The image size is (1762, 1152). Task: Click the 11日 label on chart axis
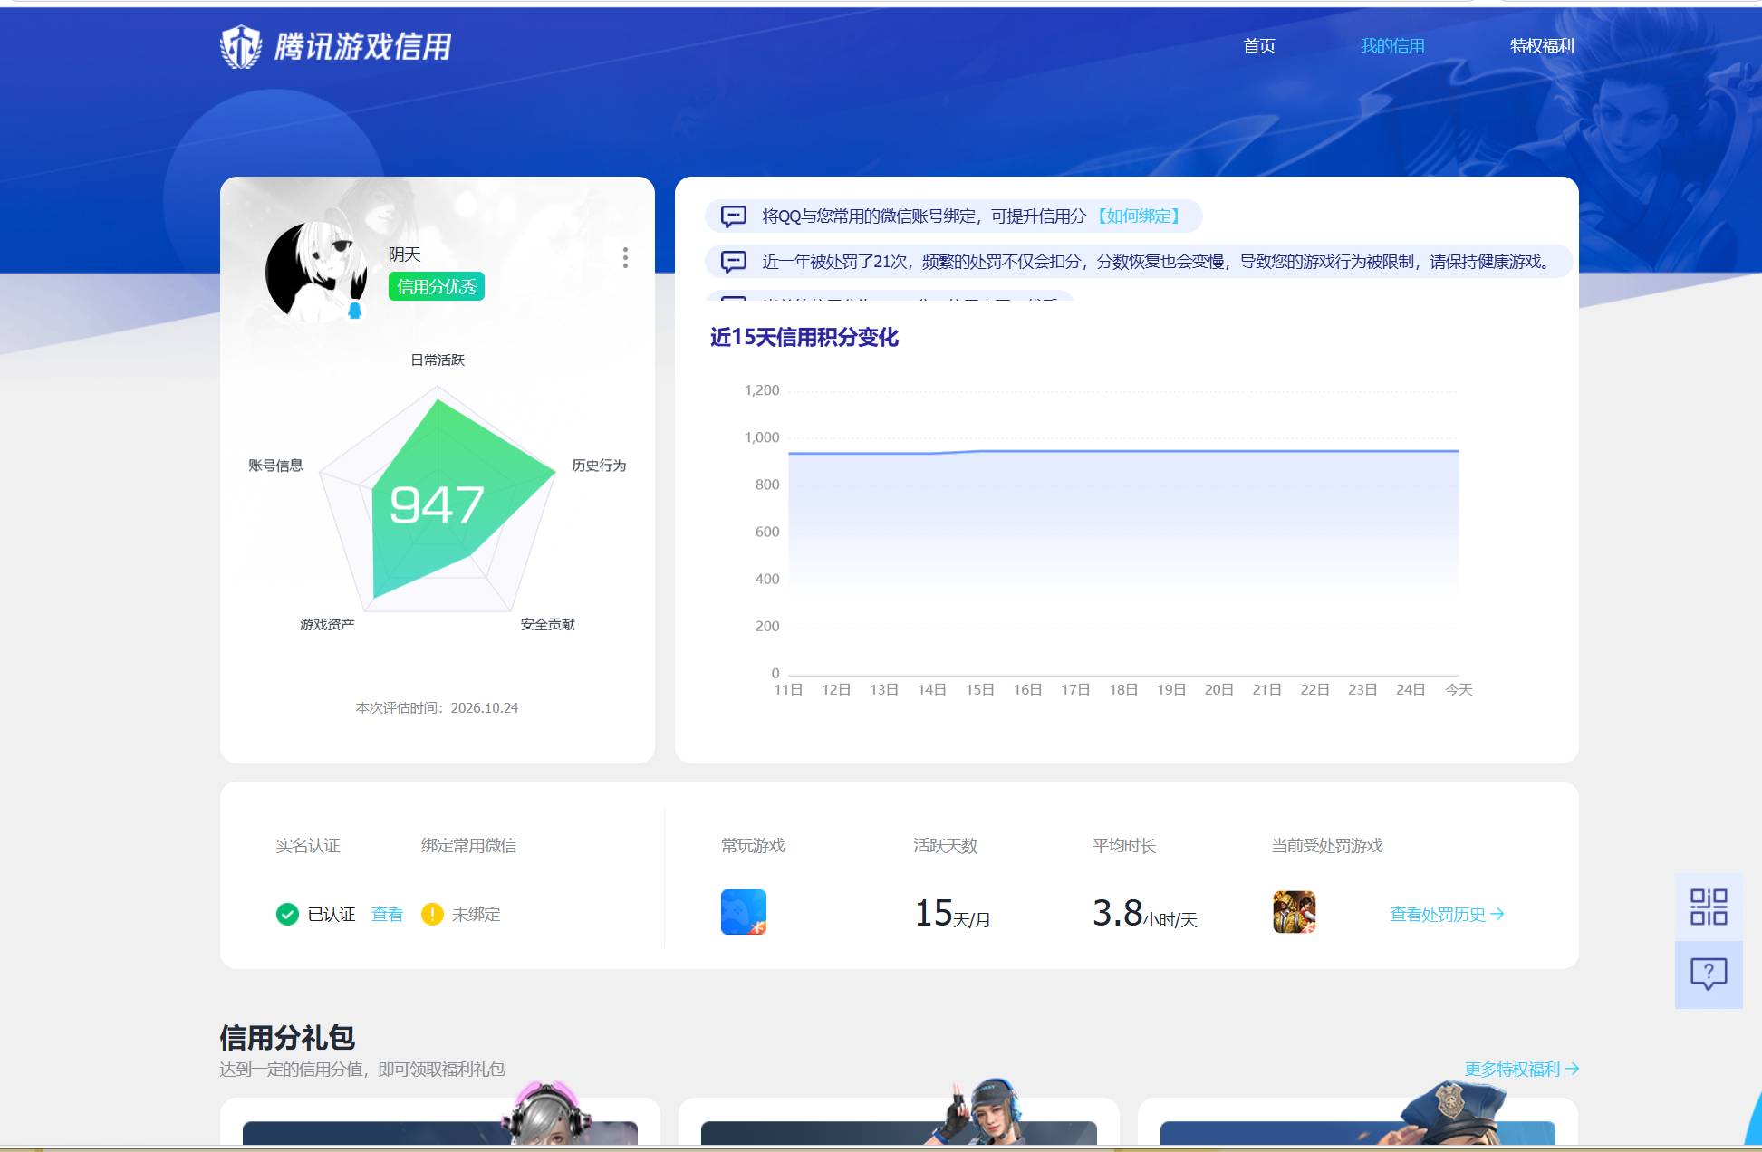click(x=788, y=690)
